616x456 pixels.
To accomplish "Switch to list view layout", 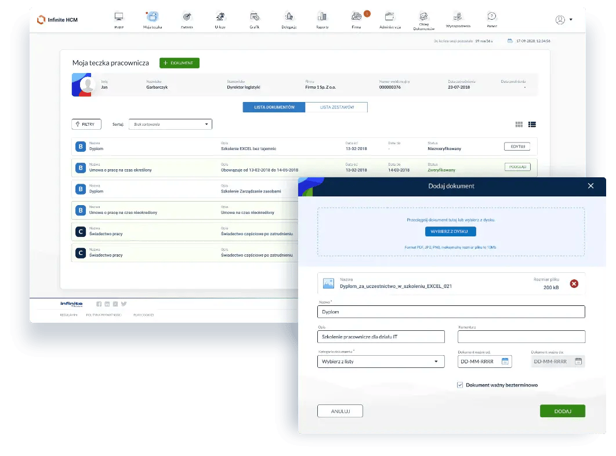I will click(x=532, y=125).
